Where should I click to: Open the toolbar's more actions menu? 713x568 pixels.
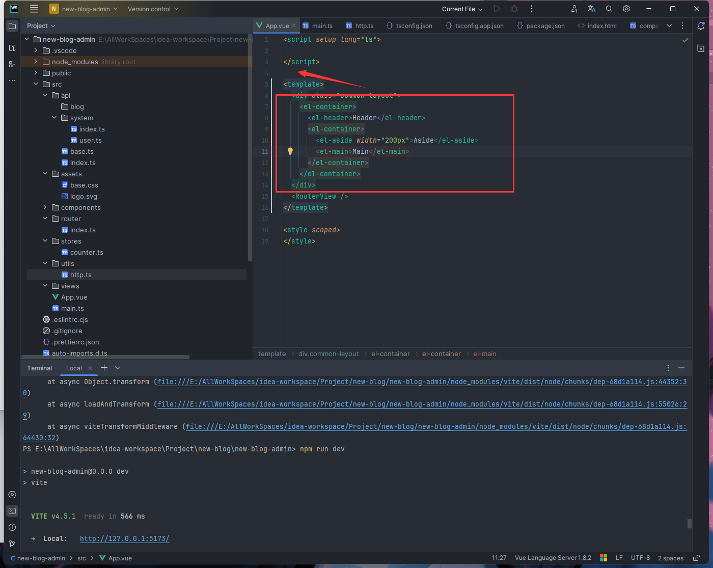pos(532,9)
